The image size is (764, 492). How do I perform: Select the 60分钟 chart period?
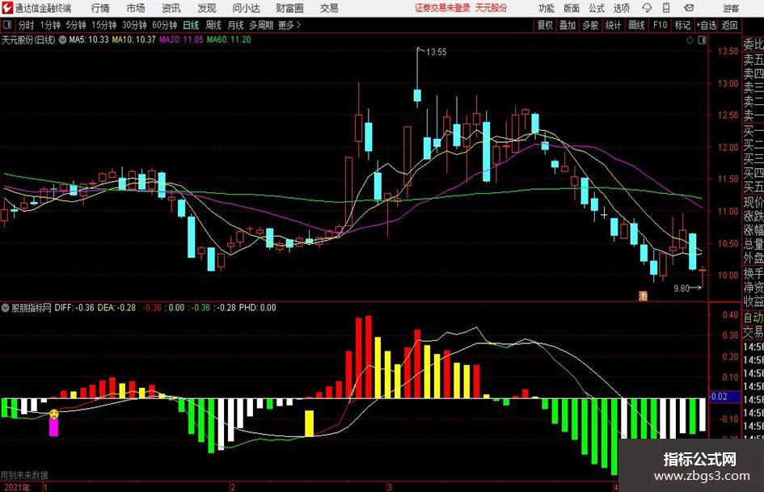point(165,25)
